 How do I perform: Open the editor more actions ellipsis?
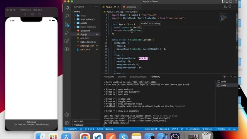pyautogui.click(x=234, y=7)
